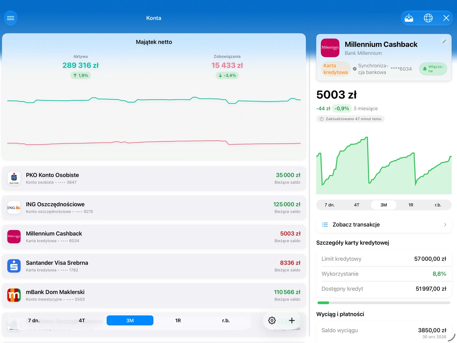
Task: Click the ING logo icon
Action: click(x=14, y=207)
